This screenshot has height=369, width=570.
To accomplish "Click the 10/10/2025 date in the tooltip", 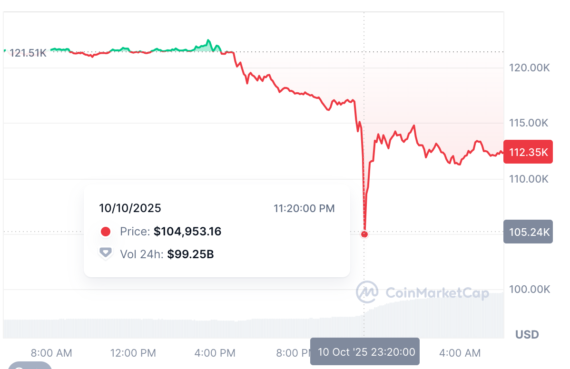I will click(x=130, y=208).
